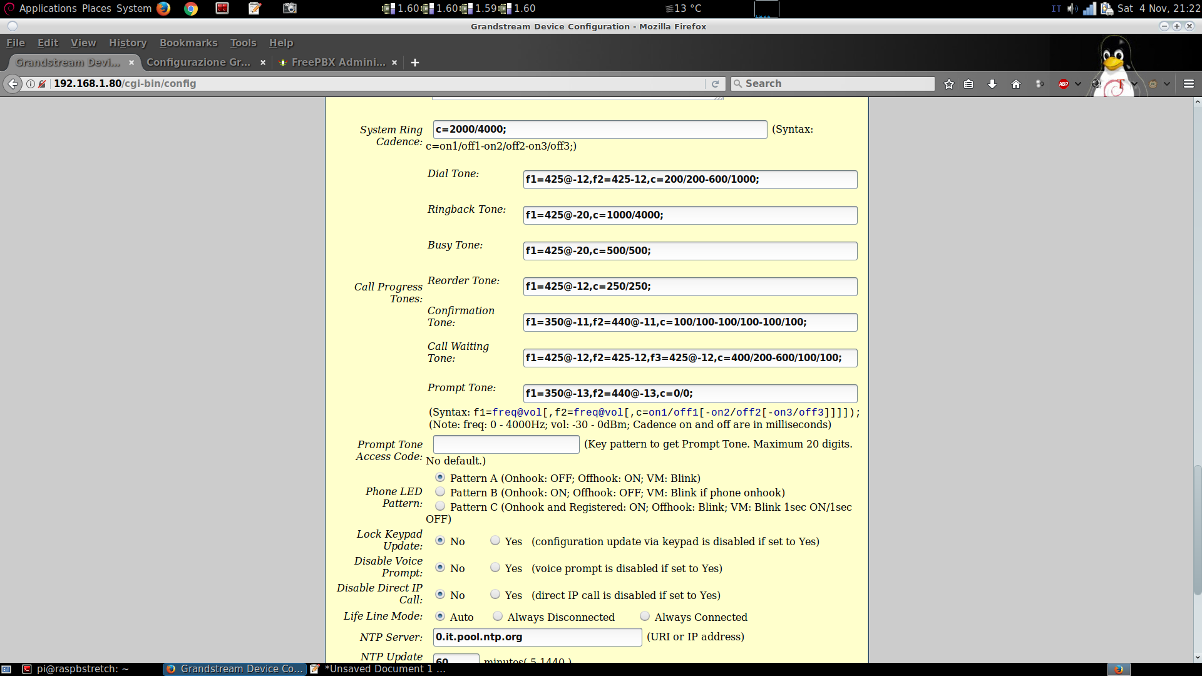Open a new tab with the plus button
The height and width of the screenshot is (676, 1202).
tap(415, 63)
